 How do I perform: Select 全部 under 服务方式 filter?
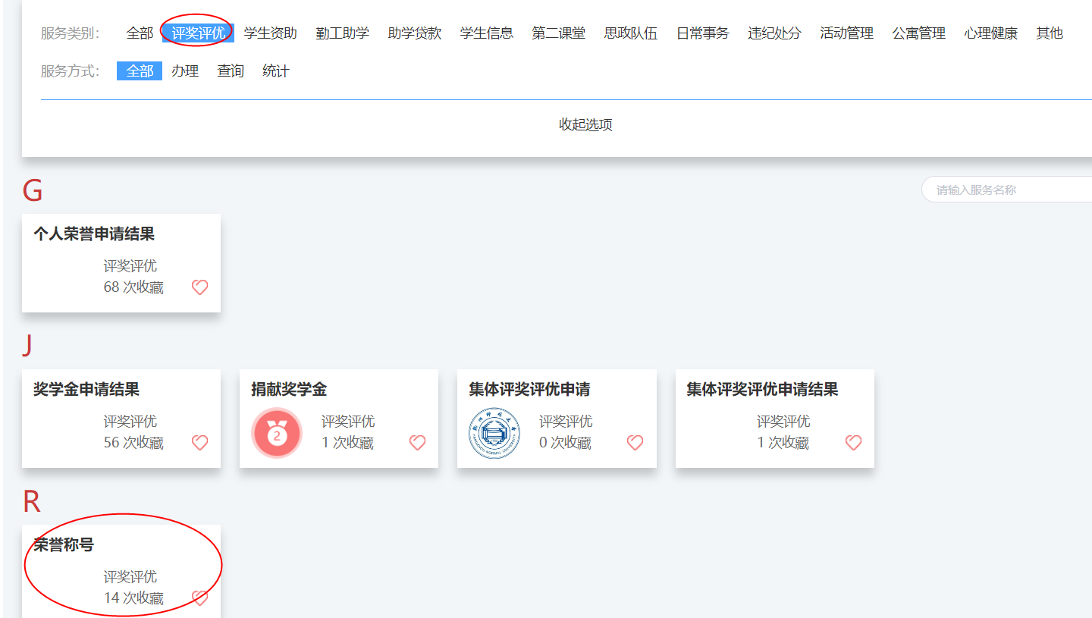(x=140, y=71)
